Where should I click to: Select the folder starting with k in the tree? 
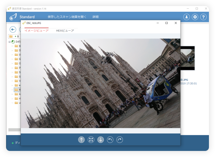[x=16, y=94]
